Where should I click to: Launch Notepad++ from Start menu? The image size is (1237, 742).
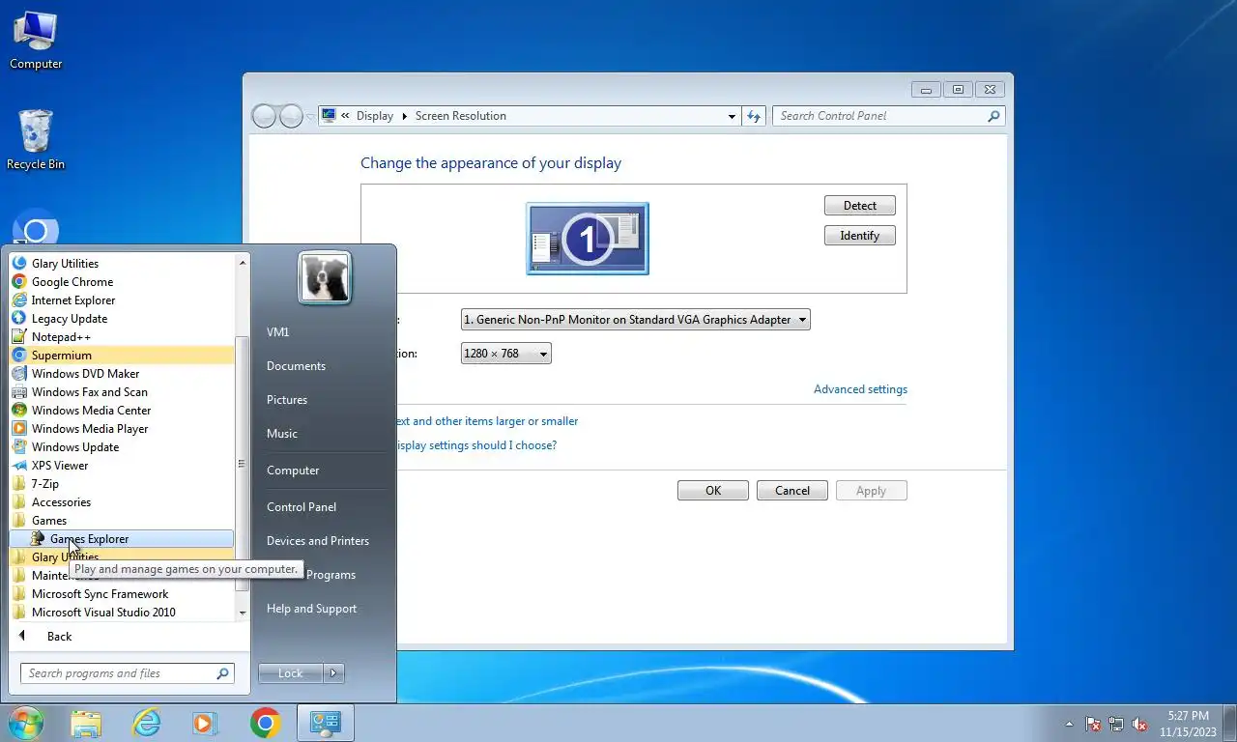pyautogui.click(x=122, y=336)
